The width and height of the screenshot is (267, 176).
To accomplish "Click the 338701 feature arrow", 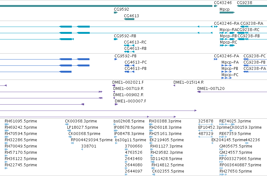I will pos(82,149).
